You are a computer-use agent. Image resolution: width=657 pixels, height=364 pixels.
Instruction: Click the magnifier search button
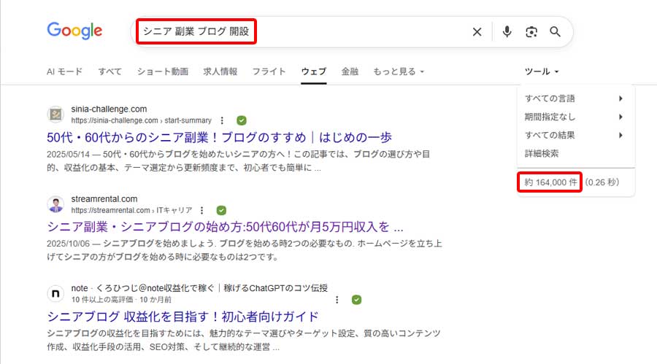click(x=556, y=32)
